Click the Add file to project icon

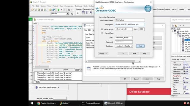pyautogui.click(x=45, y=10)
